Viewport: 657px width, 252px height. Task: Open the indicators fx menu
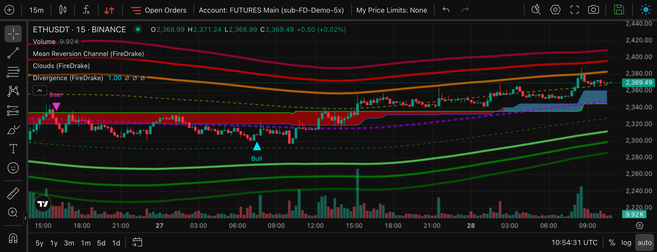click(86, 10)
